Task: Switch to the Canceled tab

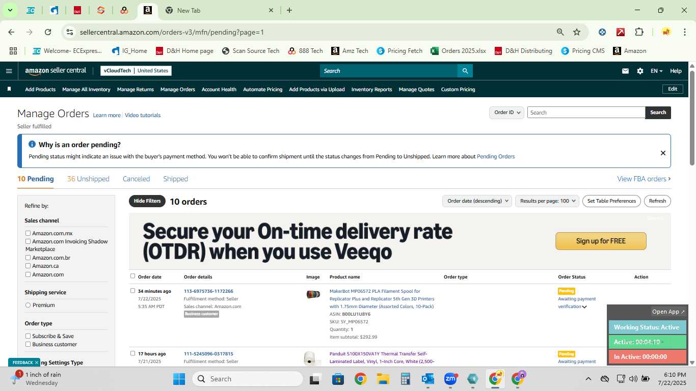Action: pos(136,179)
